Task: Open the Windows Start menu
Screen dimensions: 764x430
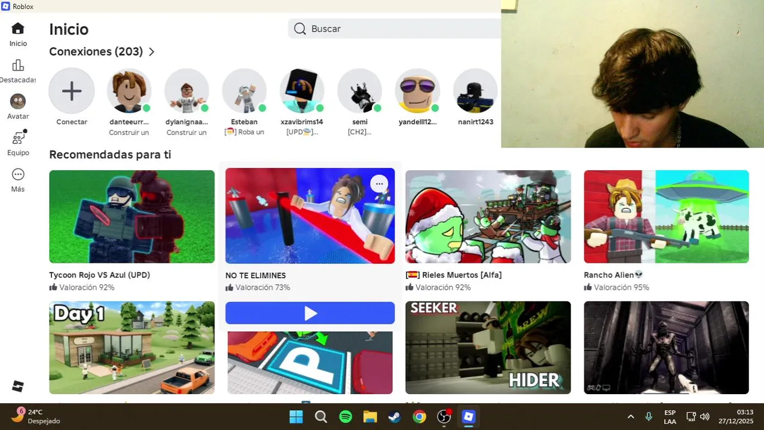Action: pyautogui.click(x=296, y=416)
